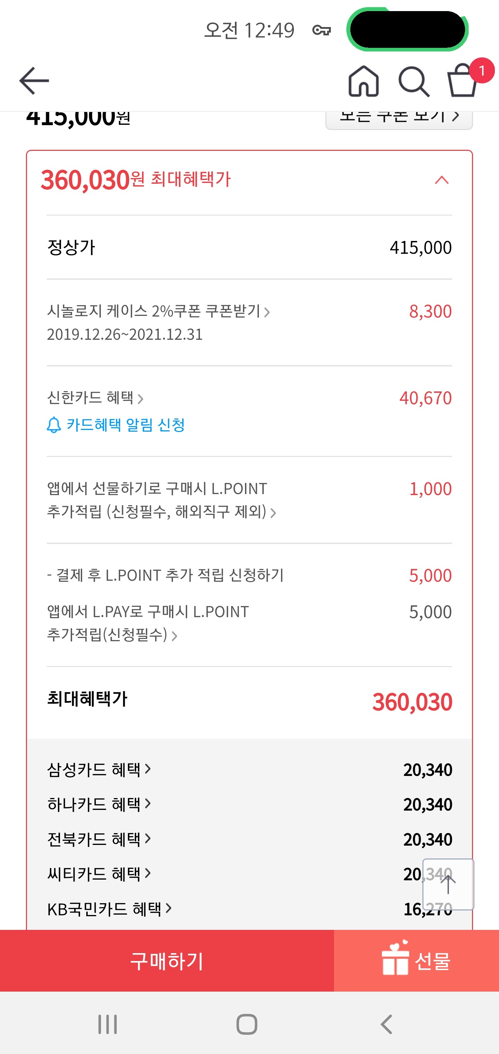Go to the home page icon

pos(363,81)
